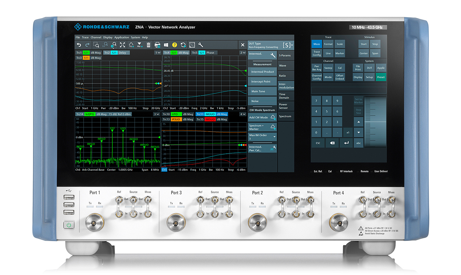The height and width of the screenshot is (275, 461).
Task: Click the numeric entry field above keypad
Action: click(x=349, y=90)
